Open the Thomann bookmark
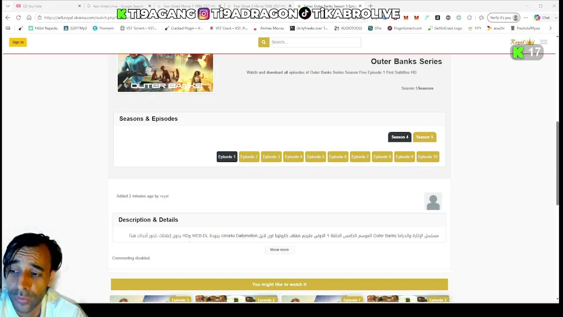The height and width of the screenshot is (317, 563). tap(103, 28)
